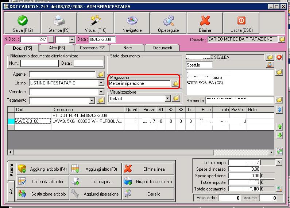
Task: Move row up with green up arrow
Action: [280, 126]
